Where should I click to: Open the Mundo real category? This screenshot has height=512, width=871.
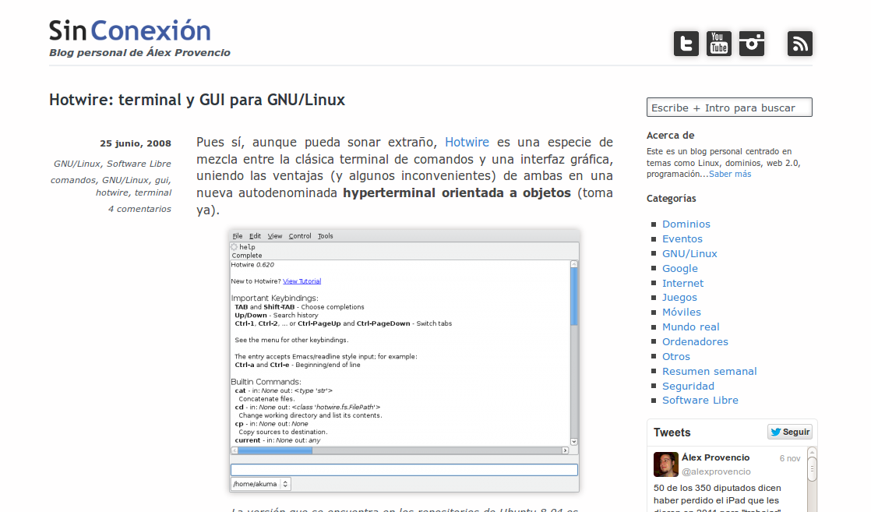click(690, 327)
